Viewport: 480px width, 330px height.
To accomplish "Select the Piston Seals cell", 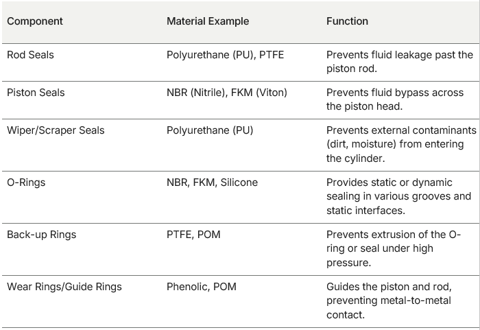I will (x=36, y=93).
